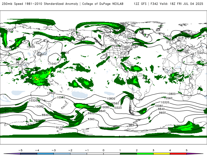Click the '11040' contour label over the western Pacific
The image size is (207, 155).
[53, 64]
